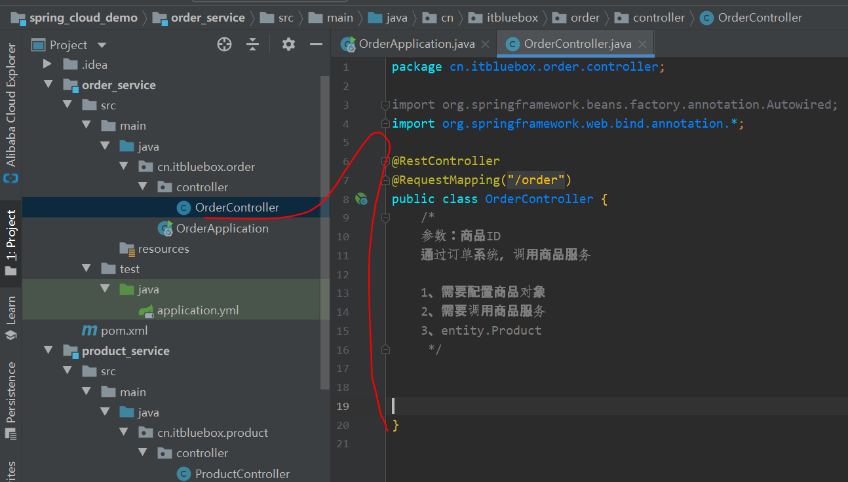Click the OrderController.java tab class icon
Viewport: 848px width, 482px height.
512,45
